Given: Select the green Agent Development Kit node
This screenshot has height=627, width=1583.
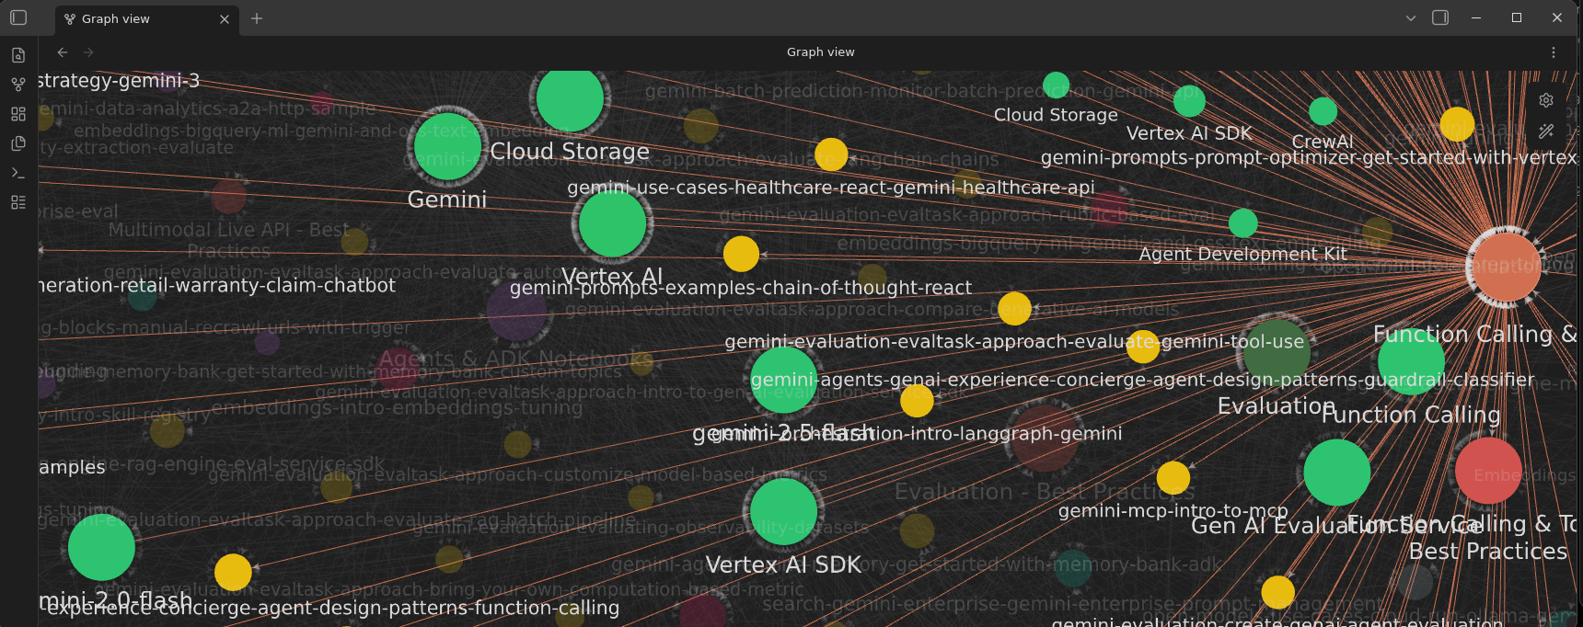Looking at the screenshot, I should 1243,223.
